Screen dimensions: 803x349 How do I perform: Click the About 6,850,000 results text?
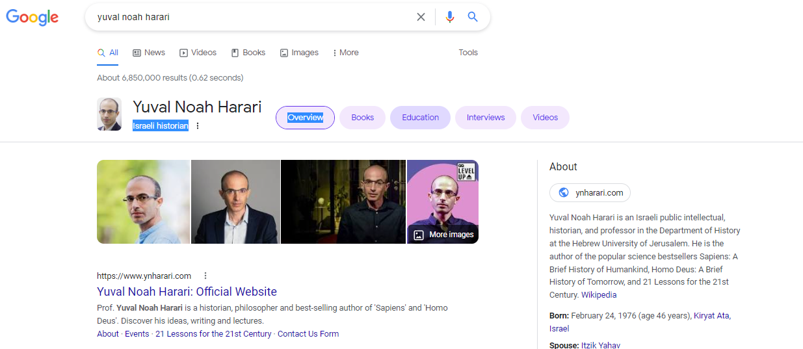170,78
